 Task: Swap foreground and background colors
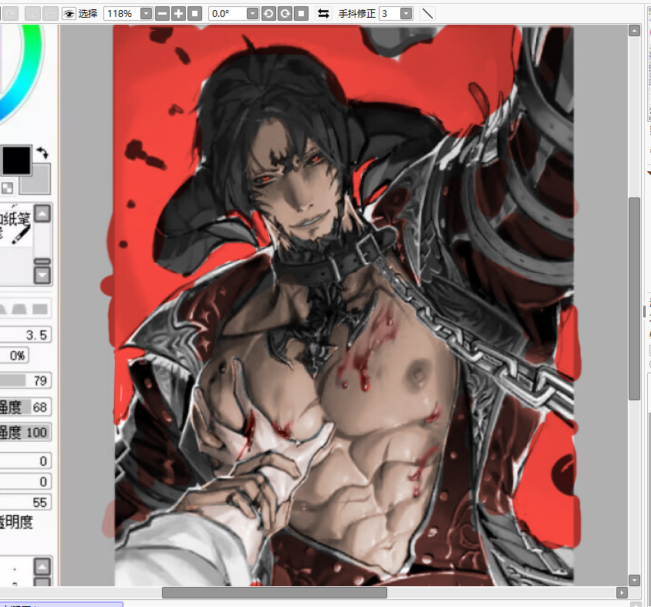[x=42, y=153]
